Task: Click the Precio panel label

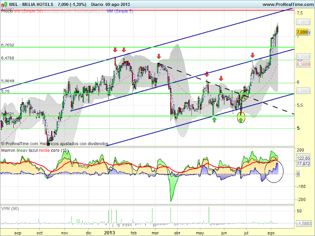Action: click(x=7, y=11)
